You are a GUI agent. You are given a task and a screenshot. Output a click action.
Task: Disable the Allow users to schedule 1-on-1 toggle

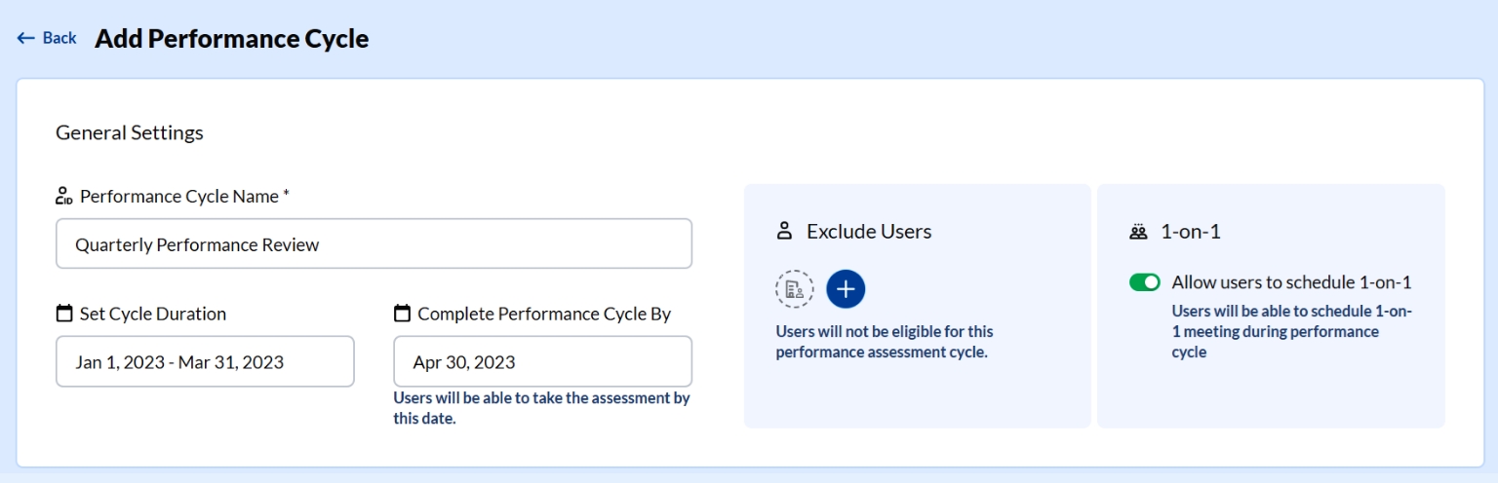pyautogui.click(x=1145, y=282)
